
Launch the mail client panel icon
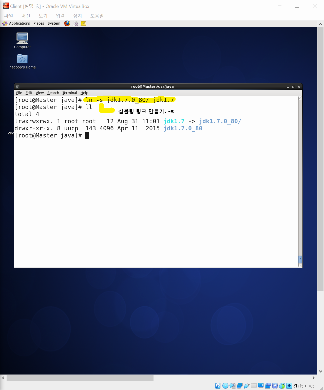click(x=75, y=24)
